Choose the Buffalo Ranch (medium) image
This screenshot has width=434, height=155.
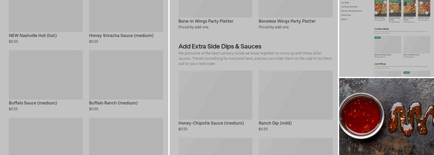pos(126,75)
